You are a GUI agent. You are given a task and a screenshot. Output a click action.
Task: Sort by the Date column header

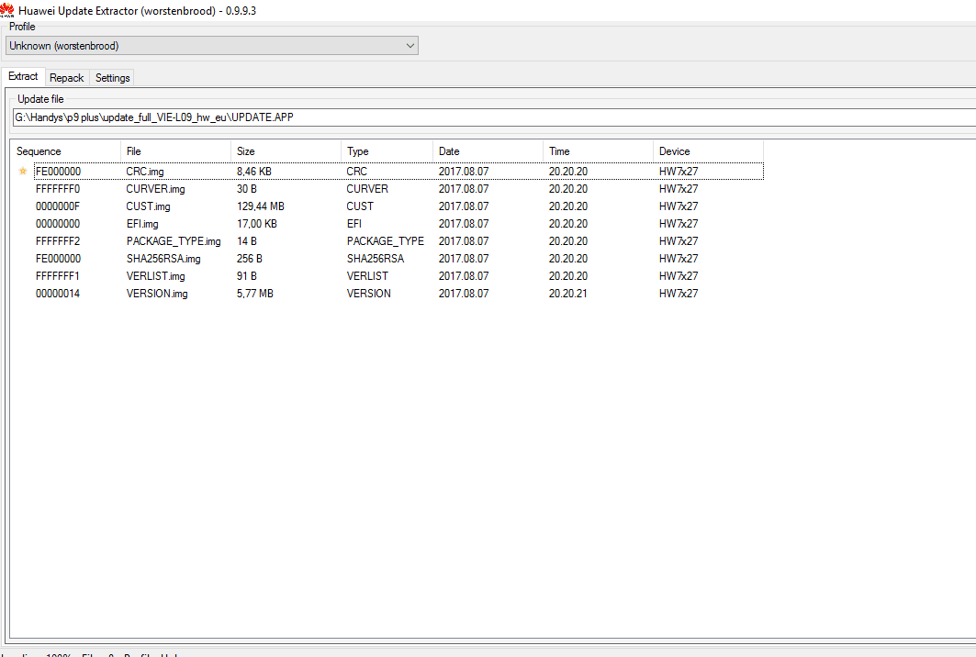pos(488,151)
